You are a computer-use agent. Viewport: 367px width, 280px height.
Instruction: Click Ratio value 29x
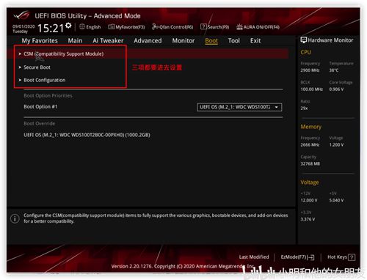(x=304, y=108)
